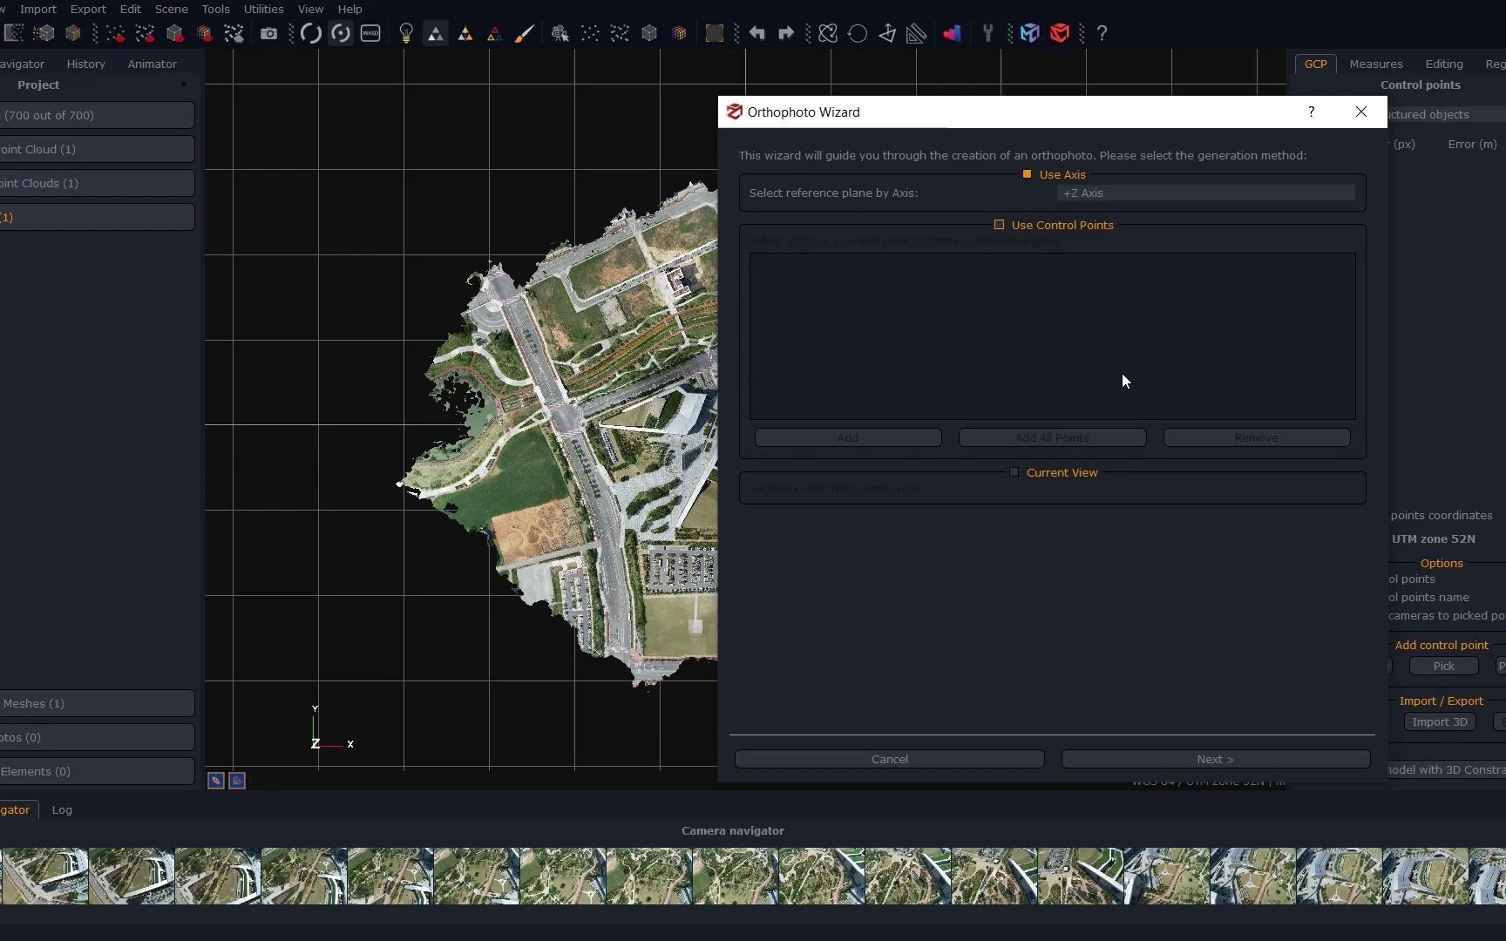This screenshot has height=941, width=1506.
Task: Uncheck the Use Axis option
Action: tap(1028, 174)
